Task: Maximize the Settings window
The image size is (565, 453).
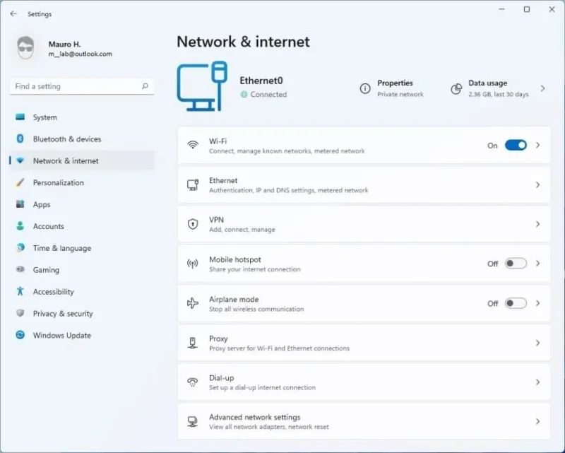Action: tap(527, 9)
